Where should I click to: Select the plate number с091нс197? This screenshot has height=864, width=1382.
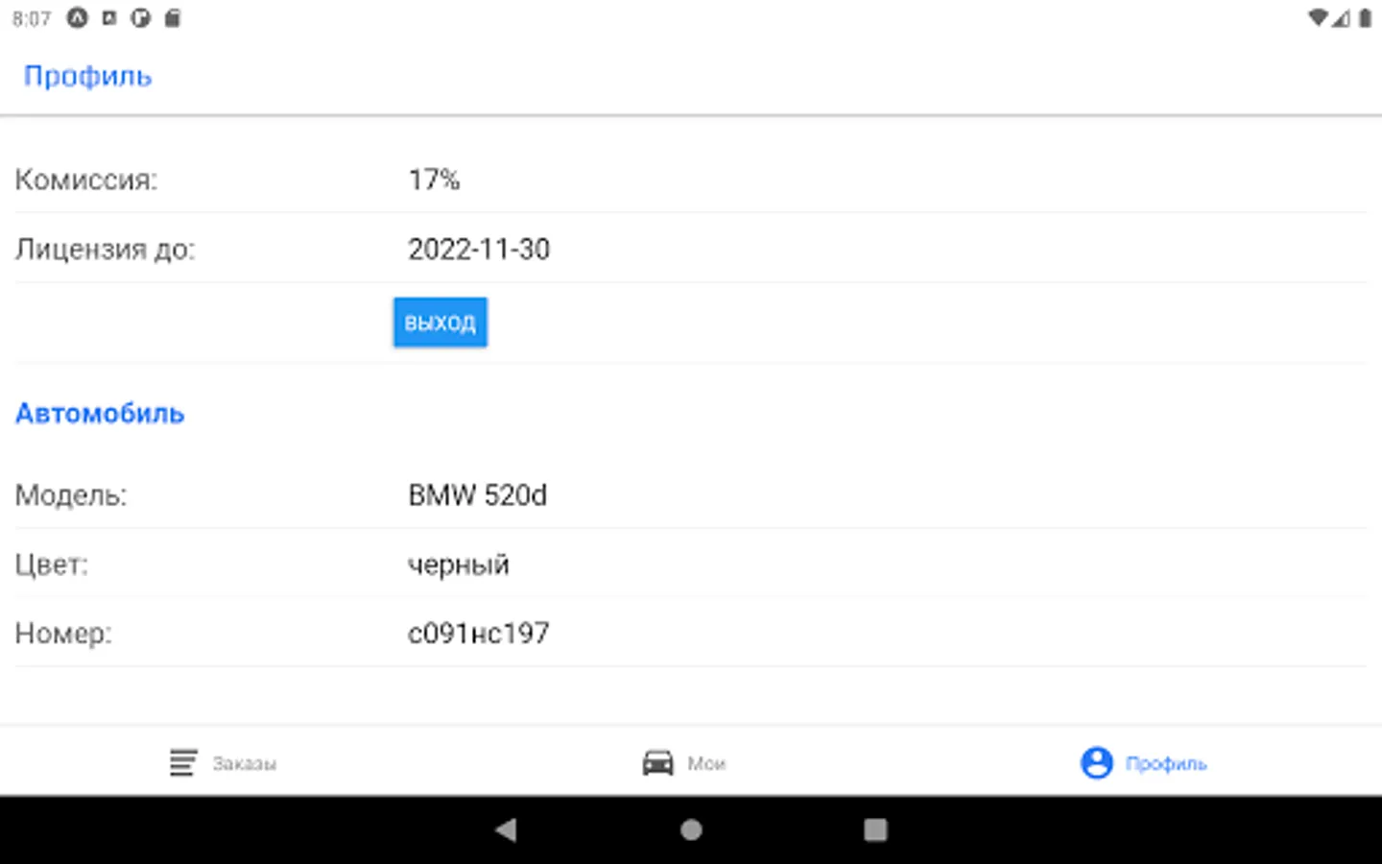[x=479, y=634]
